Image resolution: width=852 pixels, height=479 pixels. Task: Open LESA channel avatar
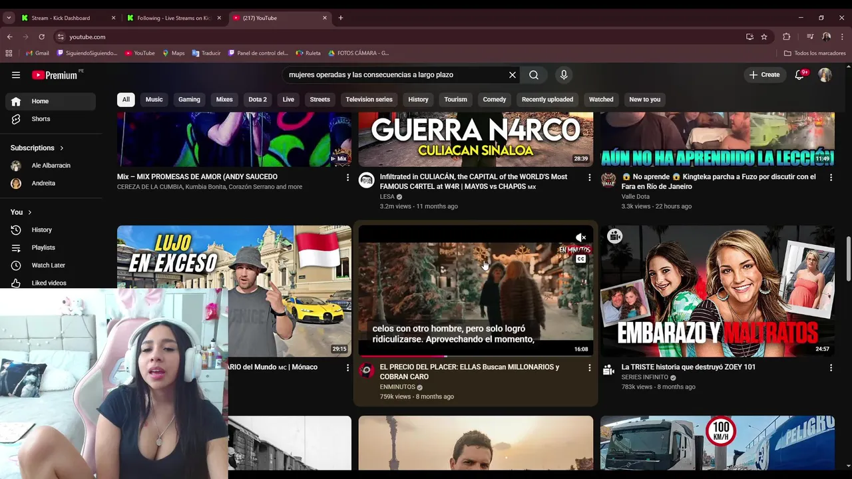coord(367,180)
